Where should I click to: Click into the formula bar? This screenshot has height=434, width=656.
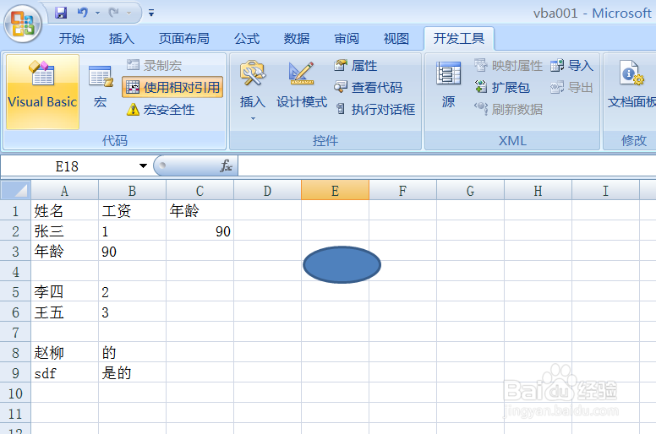point(447,166)
